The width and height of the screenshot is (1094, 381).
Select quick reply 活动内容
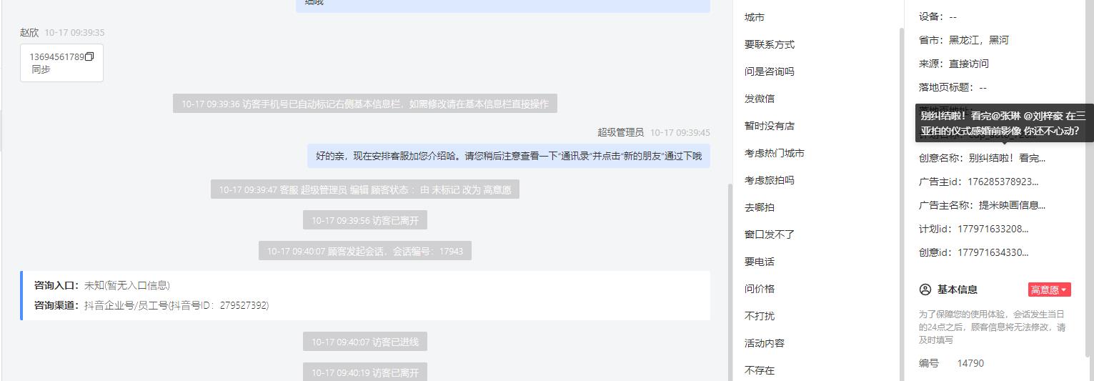click(x=765, y=343)
